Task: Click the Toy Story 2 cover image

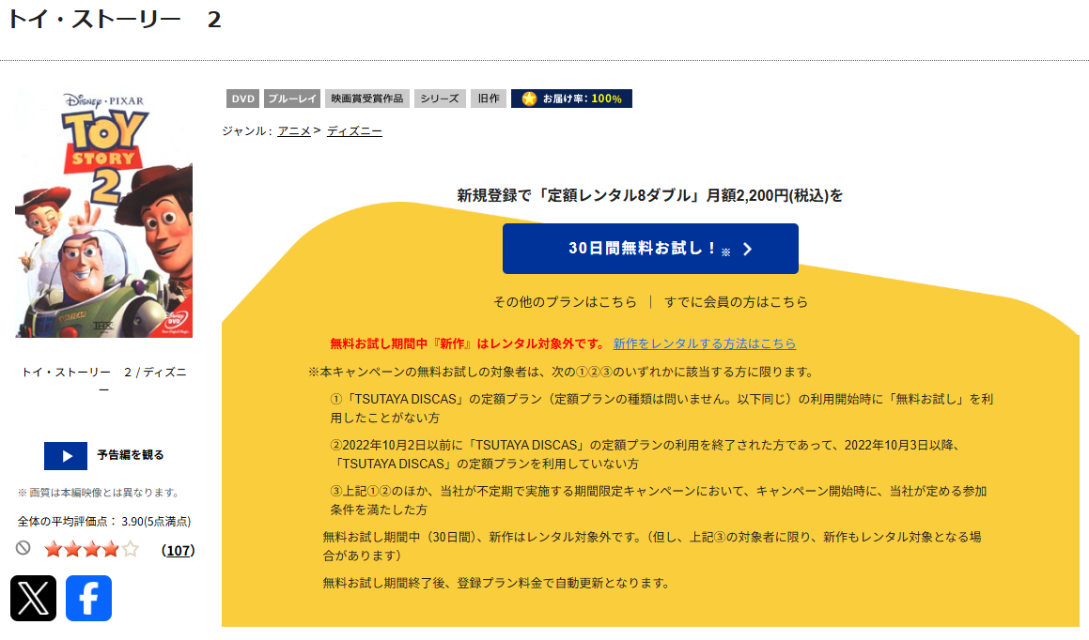Action: [103, 213]
